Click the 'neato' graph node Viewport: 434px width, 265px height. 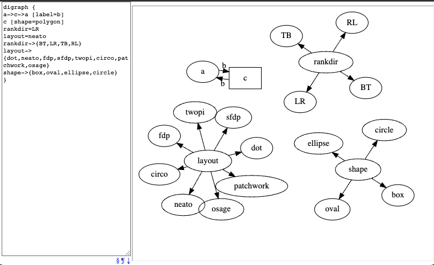(183, 205)
